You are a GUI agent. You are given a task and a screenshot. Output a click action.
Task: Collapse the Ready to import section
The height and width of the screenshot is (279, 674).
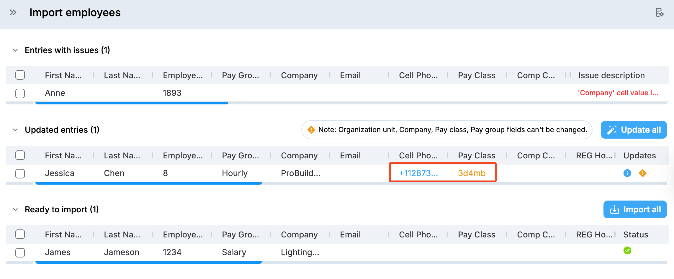point(15,209)
